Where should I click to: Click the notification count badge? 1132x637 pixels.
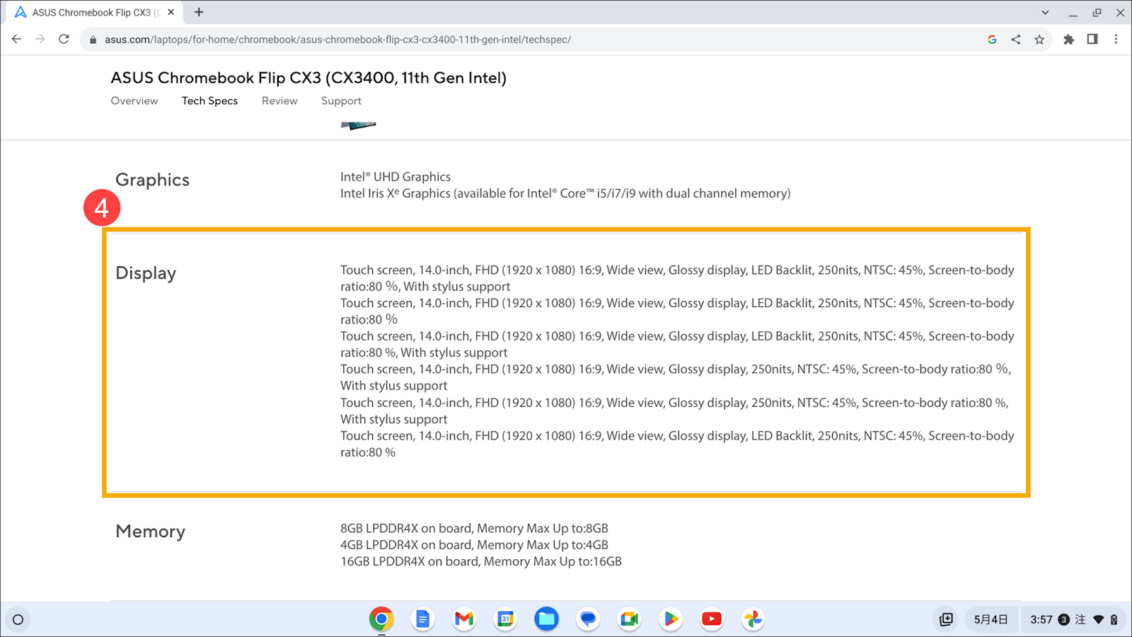[1063, 619]
